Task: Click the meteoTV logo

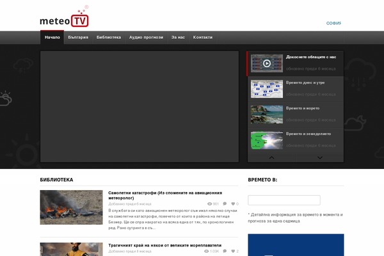Action: pos(64,17)
